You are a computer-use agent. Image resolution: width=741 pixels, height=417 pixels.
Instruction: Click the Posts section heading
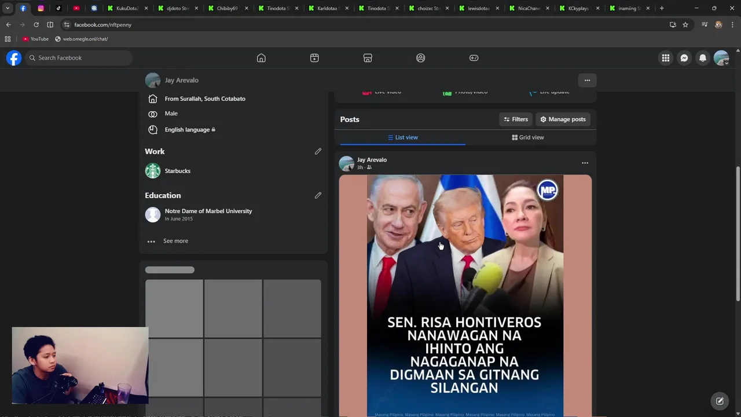(x=350, y=119)
